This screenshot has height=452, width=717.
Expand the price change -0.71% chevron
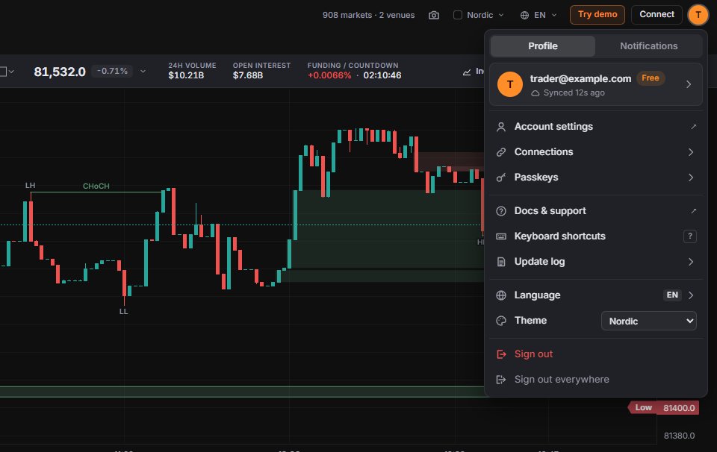click(x=143, y=71)
